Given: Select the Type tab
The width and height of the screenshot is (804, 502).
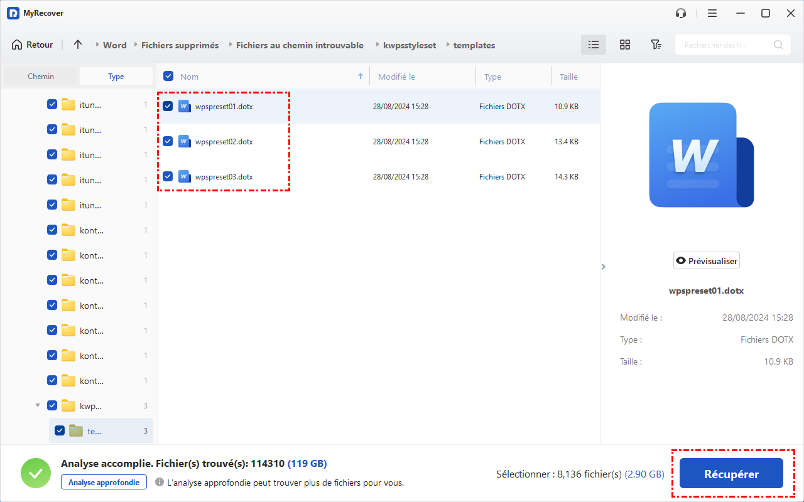Looking at the screenshot, I should [x=116, y=77].
